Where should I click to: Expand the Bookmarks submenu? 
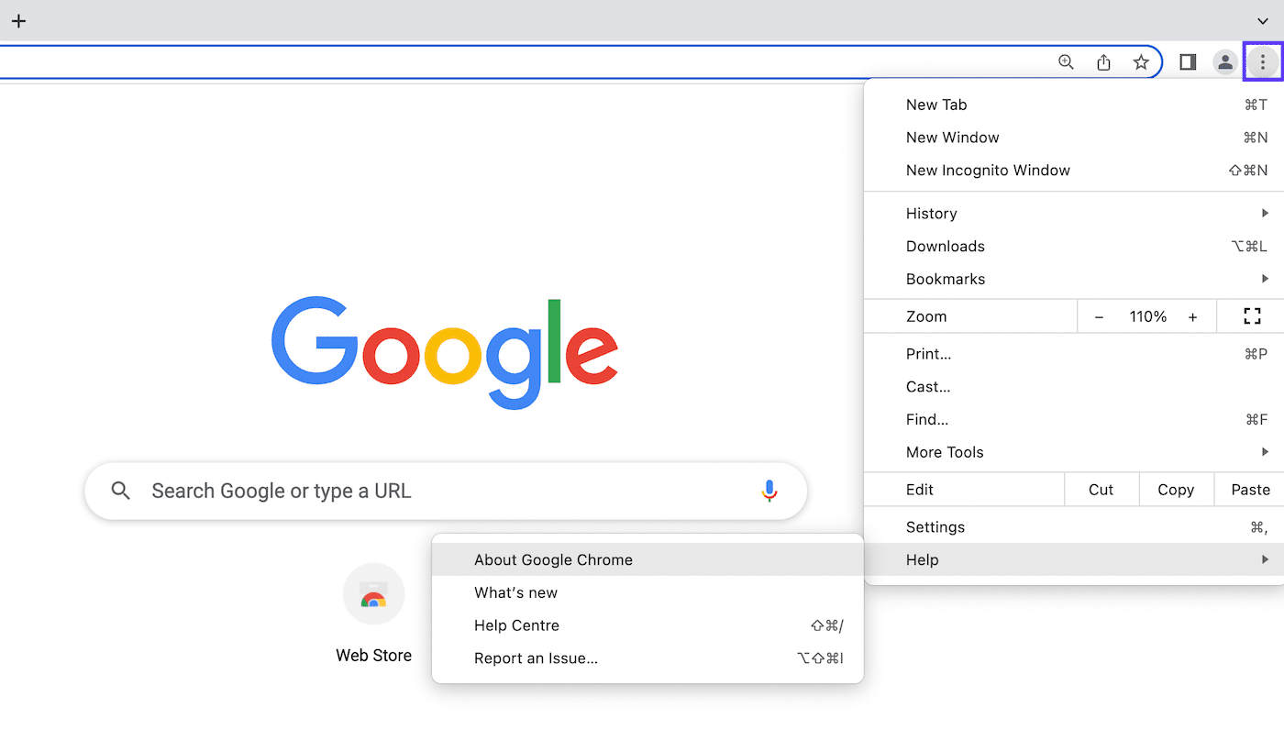(946, 279)
